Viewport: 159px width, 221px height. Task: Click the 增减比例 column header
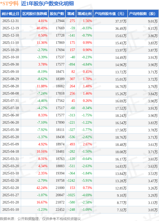tap(85, 14)
